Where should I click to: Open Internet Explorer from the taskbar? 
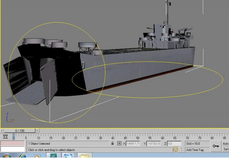[x=23, y=156]
